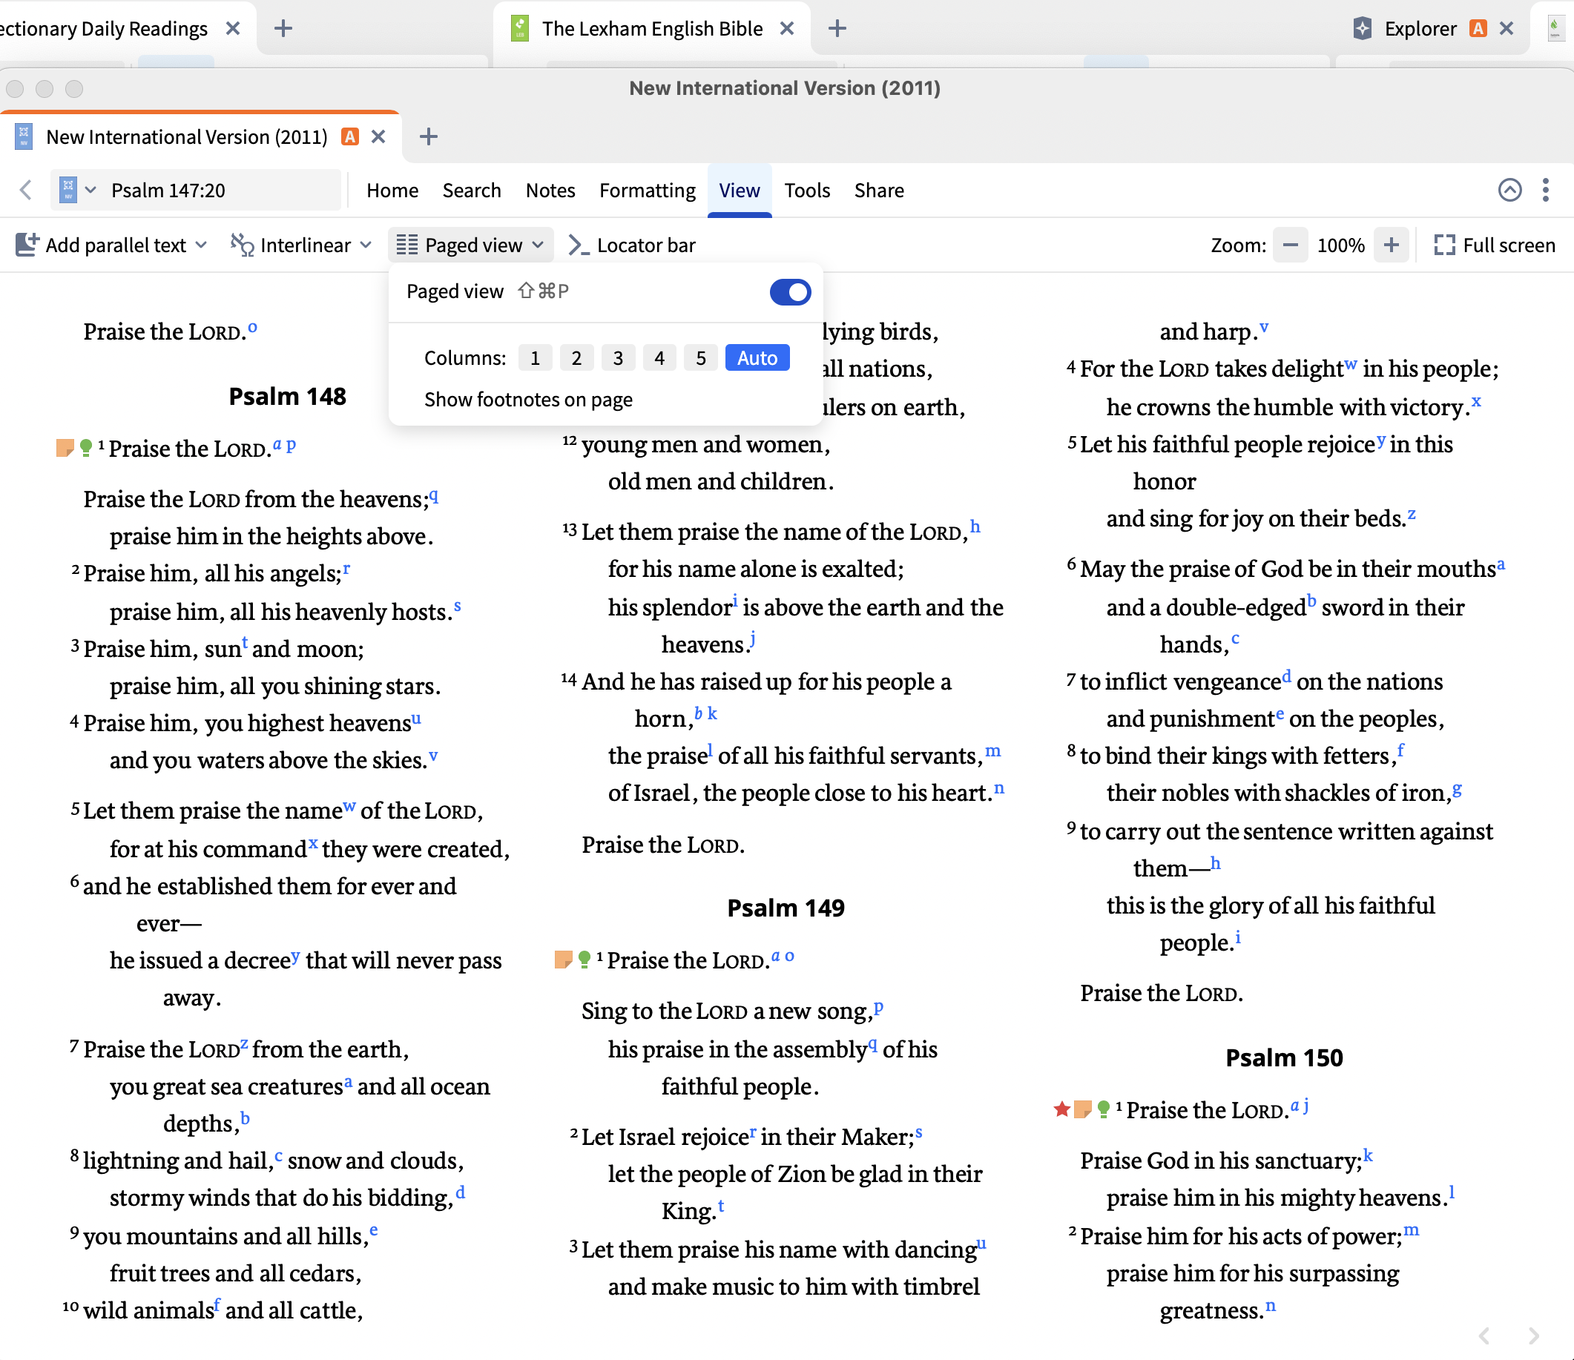Go back with the navigation arrow
1574x1360 pixels.
click(26, 190)
